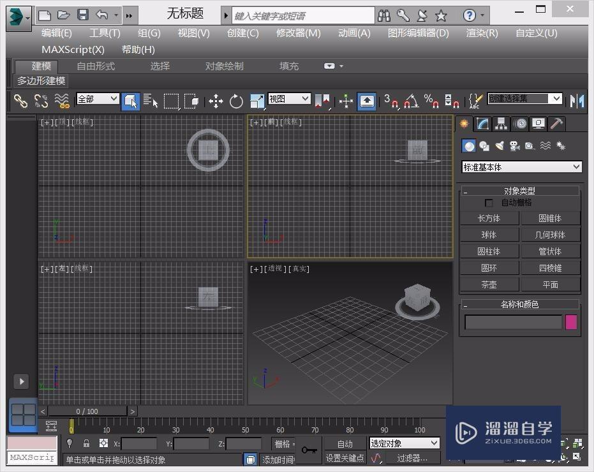Image resolution: width=594 pixels, height=472 pixels.
Task: Expand the 全部 selection filter dropdown
Action: [98, 99]
